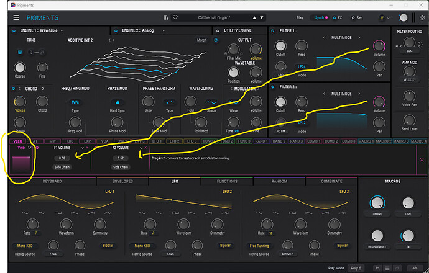429x273 pixels.
Task: Click the Filter Routing SUM button
Action: 410,51
